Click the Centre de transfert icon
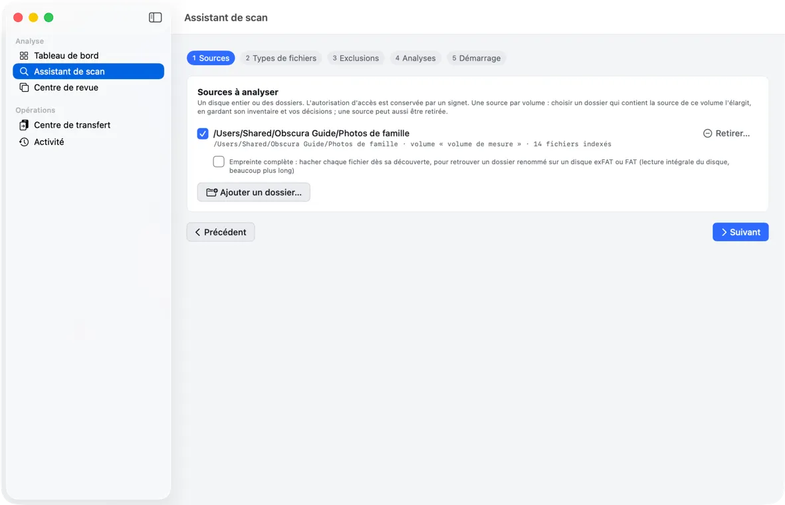Viewport: 785px width, 505px height. pos(24,125)
